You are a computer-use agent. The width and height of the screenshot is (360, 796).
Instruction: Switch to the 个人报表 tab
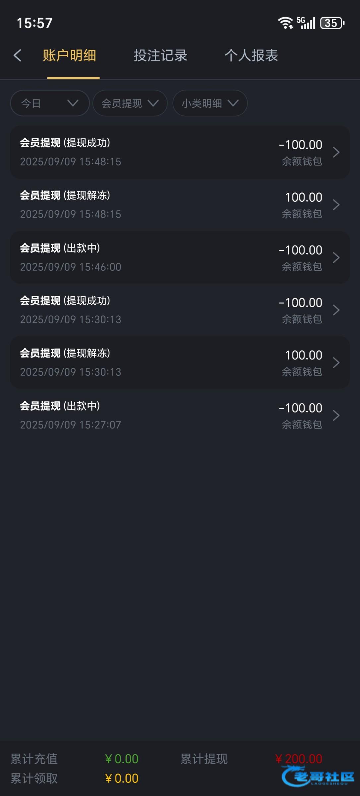(x=251, y=55)
